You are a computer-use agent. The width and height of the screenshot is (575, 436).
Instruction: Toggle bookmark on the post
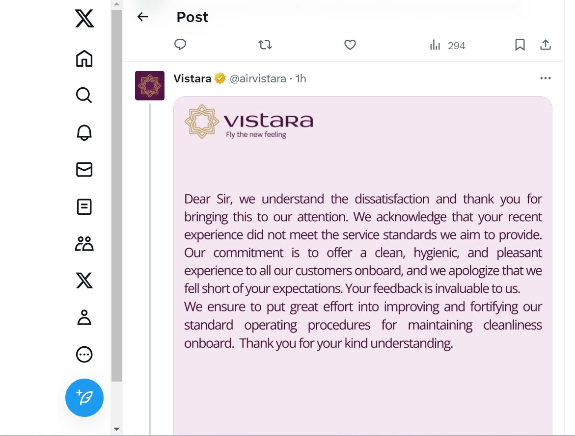point(520,45)
